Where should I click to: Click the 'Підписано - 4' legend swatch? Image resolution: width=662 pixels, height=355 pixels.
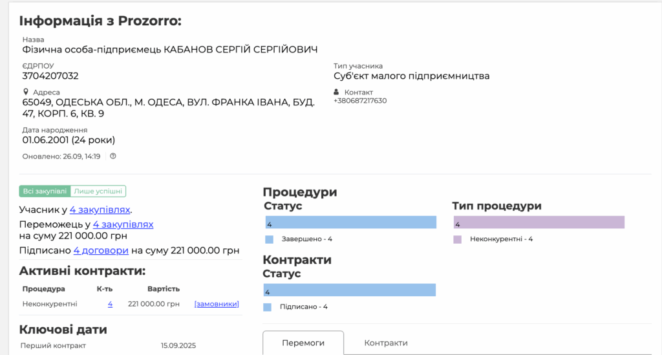[268, 307]
